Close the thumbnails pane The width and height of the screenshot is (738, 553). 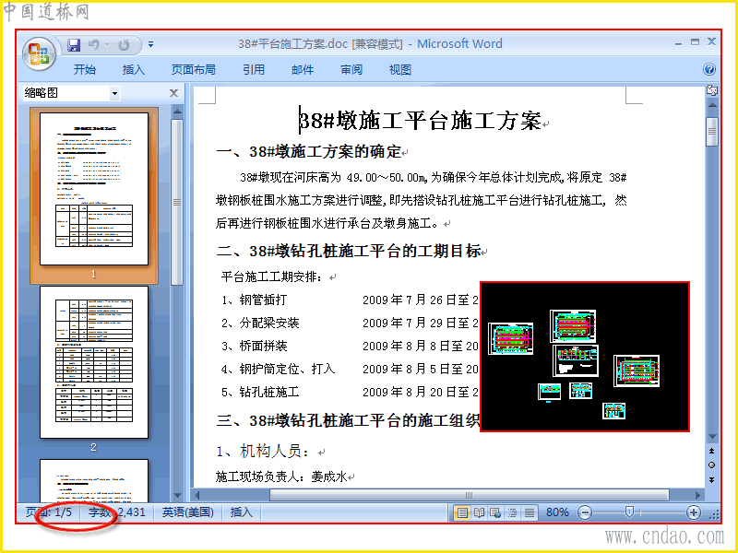click(173, 93)
